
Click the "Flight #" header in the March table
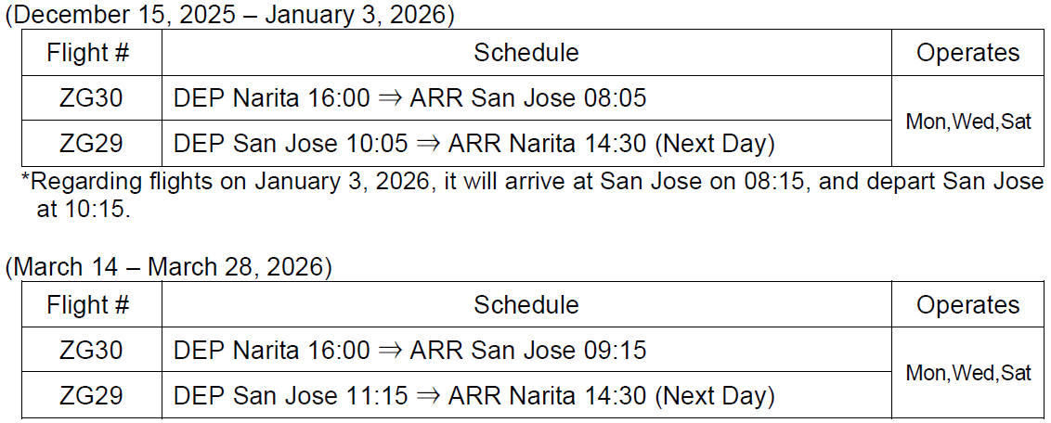(88, 305)
